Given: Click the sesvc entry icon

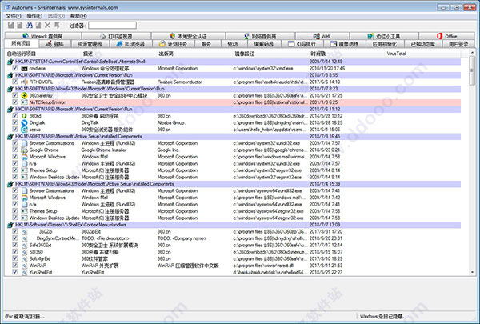Looking at the screenshot, I should tap(24, 130).
